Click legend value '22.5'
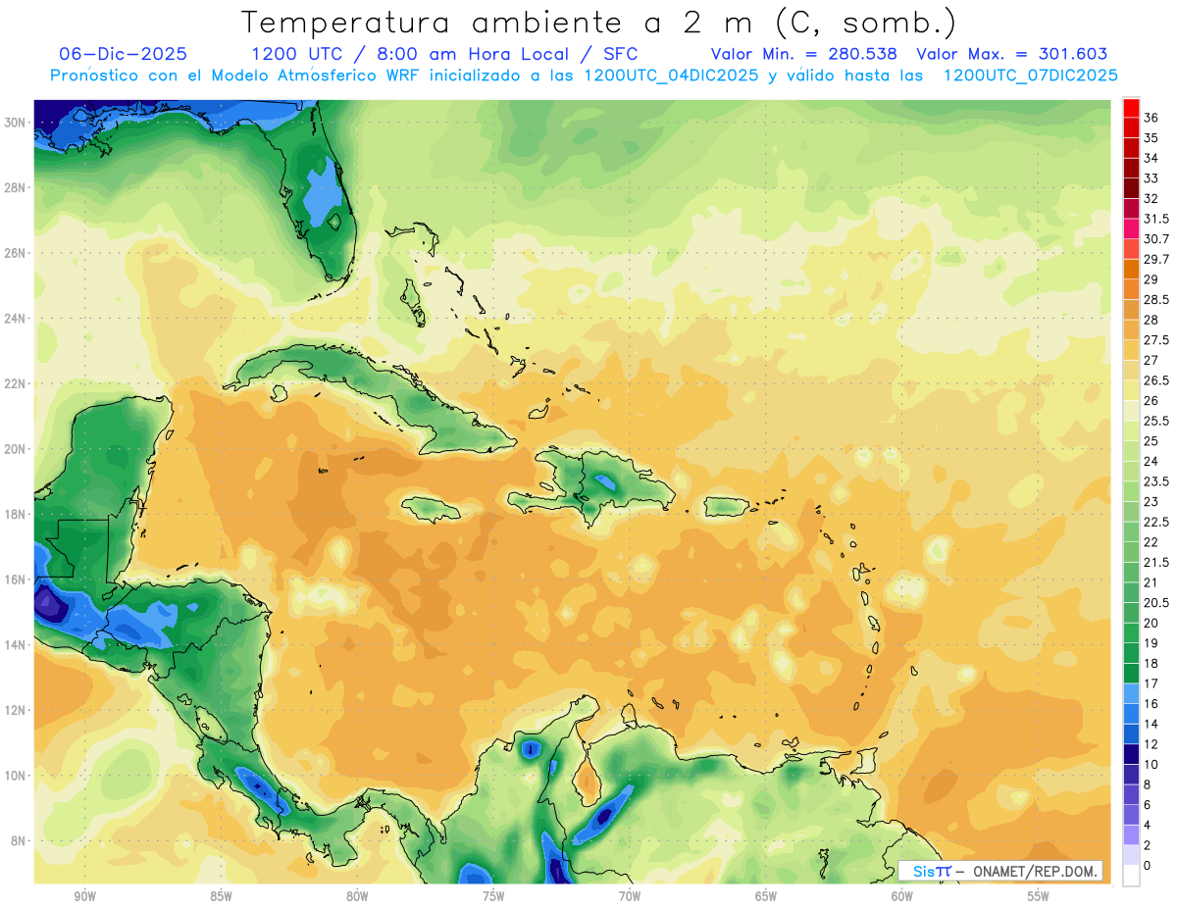1177x909 pixels. click(1156, 522)
